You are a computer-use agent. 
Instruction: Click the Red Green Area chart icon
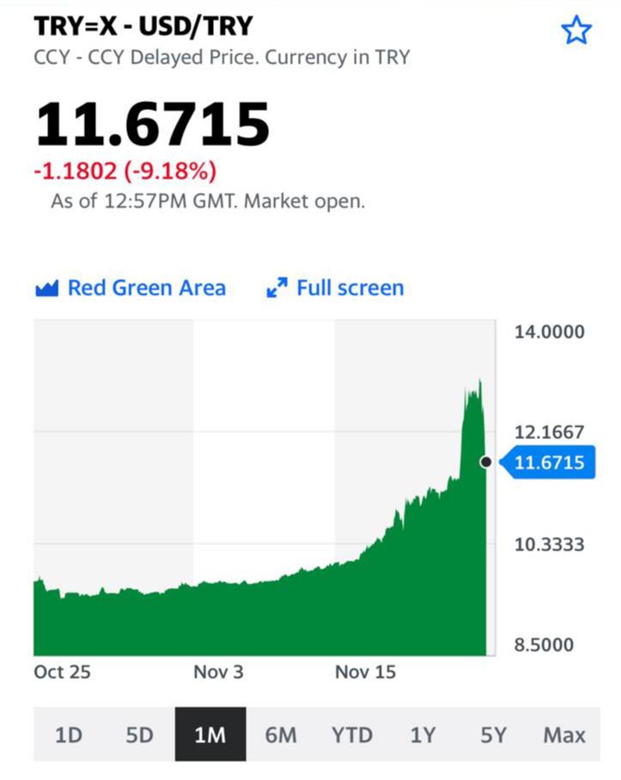tap(46, 288)
